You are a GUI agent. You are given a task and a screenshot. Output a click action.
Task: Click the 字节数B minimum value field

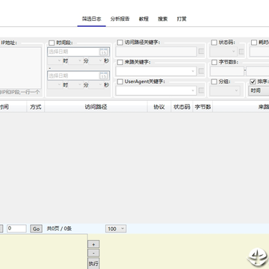(227, 71)
